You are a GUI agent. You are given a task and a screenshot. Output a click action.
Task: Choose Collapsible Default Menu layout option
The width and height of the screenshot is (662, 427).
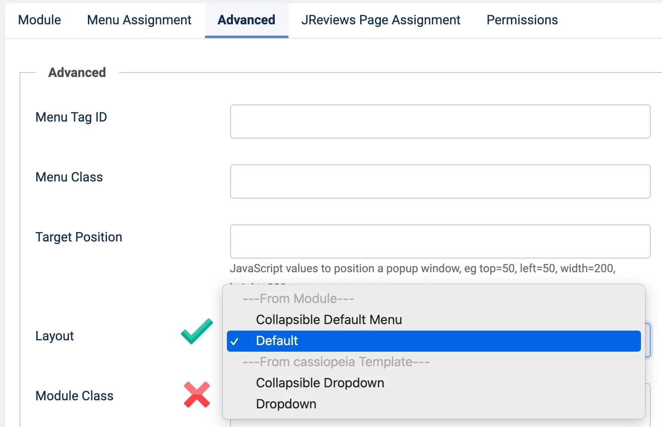[x=329, y=320]
